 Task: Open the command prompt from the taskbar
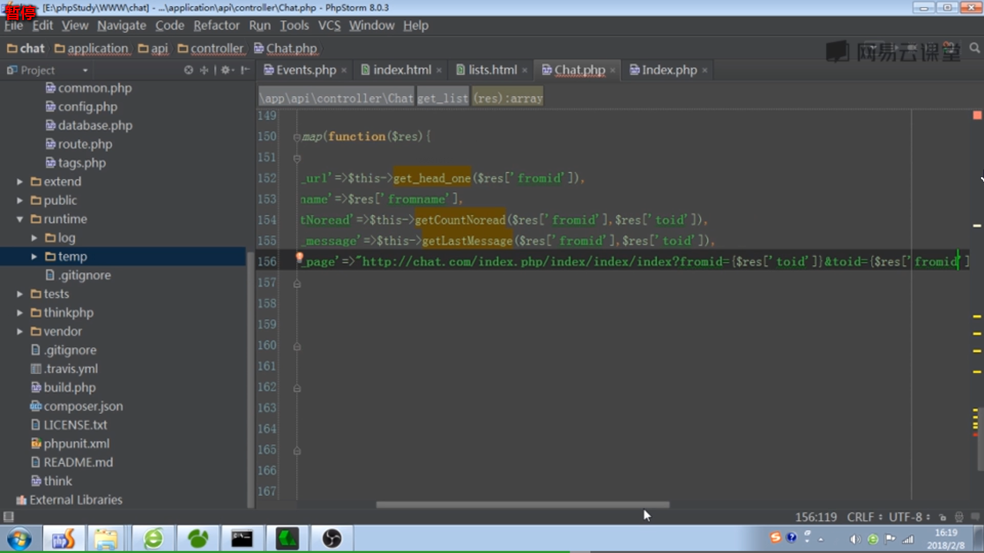pos(241,539)
